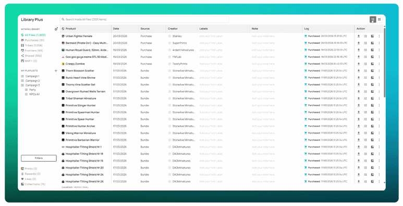Add Barmaid (Pirate Girl) to playlist
Screen dimensions: 403x206
[x=365, y=43]
